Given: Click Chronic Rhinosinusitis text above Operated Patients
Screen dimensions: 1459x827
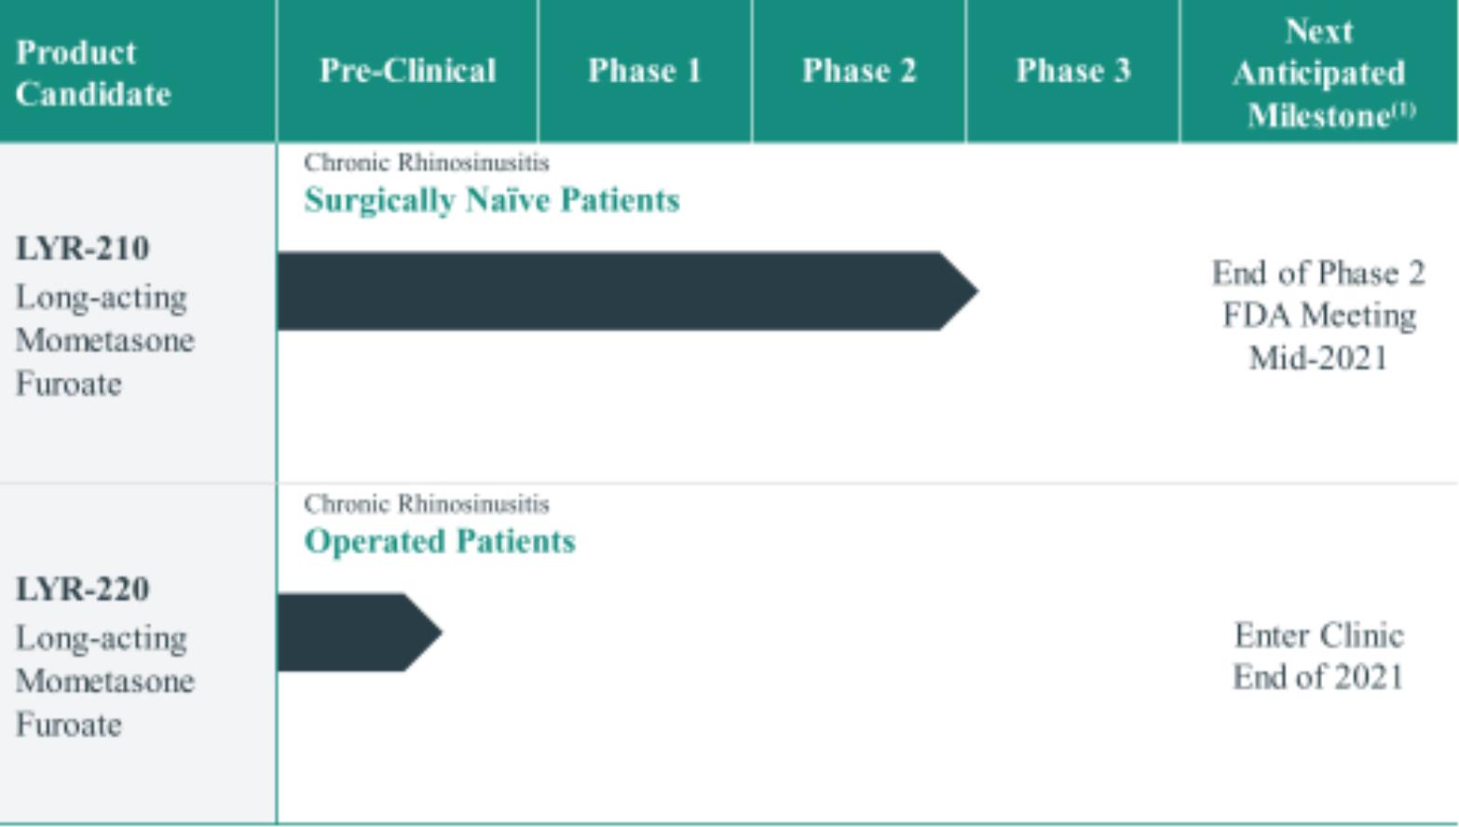Looking at the screenshot, I should pyautogui.click(x=427, y=504).
